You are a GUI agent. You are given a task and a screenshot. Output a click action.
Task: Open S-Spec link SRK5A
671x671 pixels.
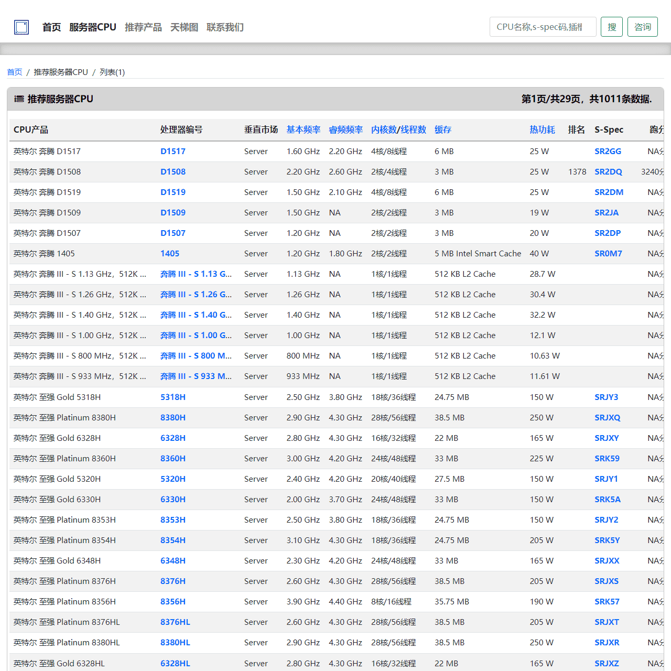608,499
